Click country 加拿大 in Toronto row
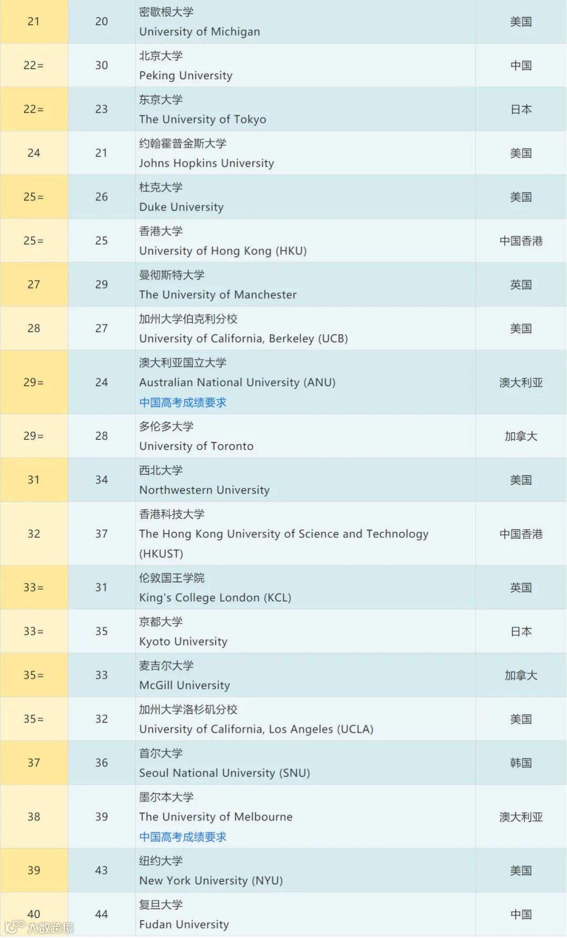The width and height of the screenshot is (567, 938). coord(521,436)
